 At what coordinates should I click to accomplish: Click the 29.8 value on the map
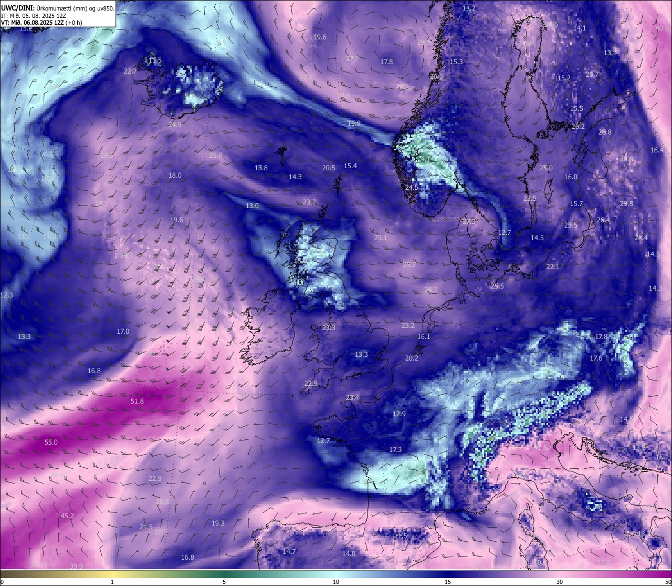(626, 203)
